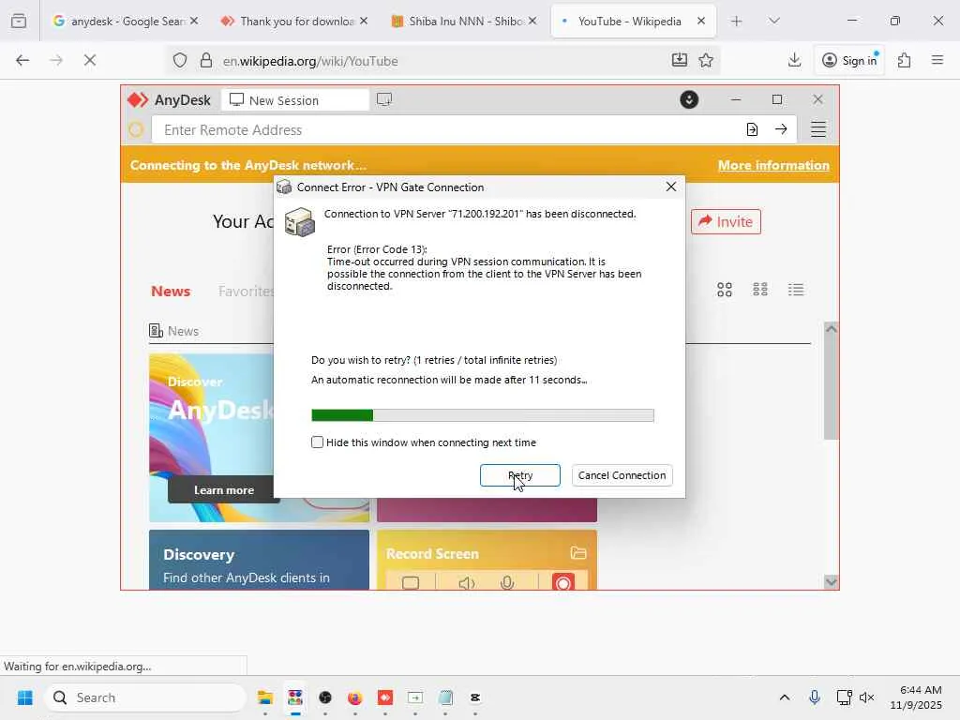Viewport: 960px width, 720px height.
Task: Click the Record Screen microphone icon
Action: coord(507,582)
